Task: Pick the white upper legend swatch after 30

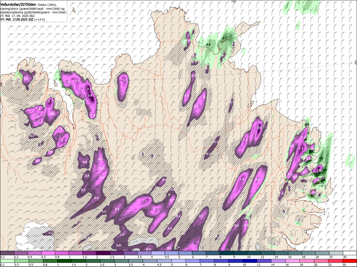Action: [349, 253]
